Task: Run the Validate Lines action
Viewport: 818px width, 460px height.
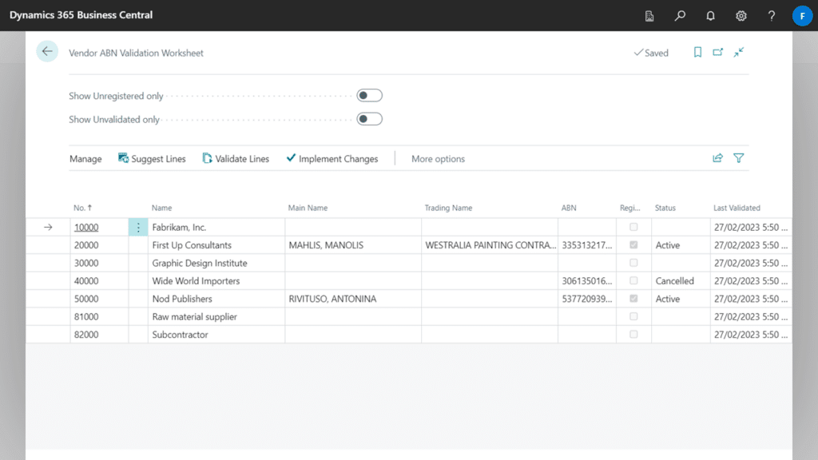Action: pyautogui.click(x=236, y=158)
